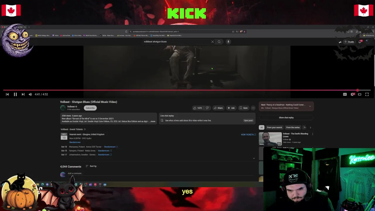375x211 pixels.
Task: Share the Shotgun Blues video
Action: 218,108
